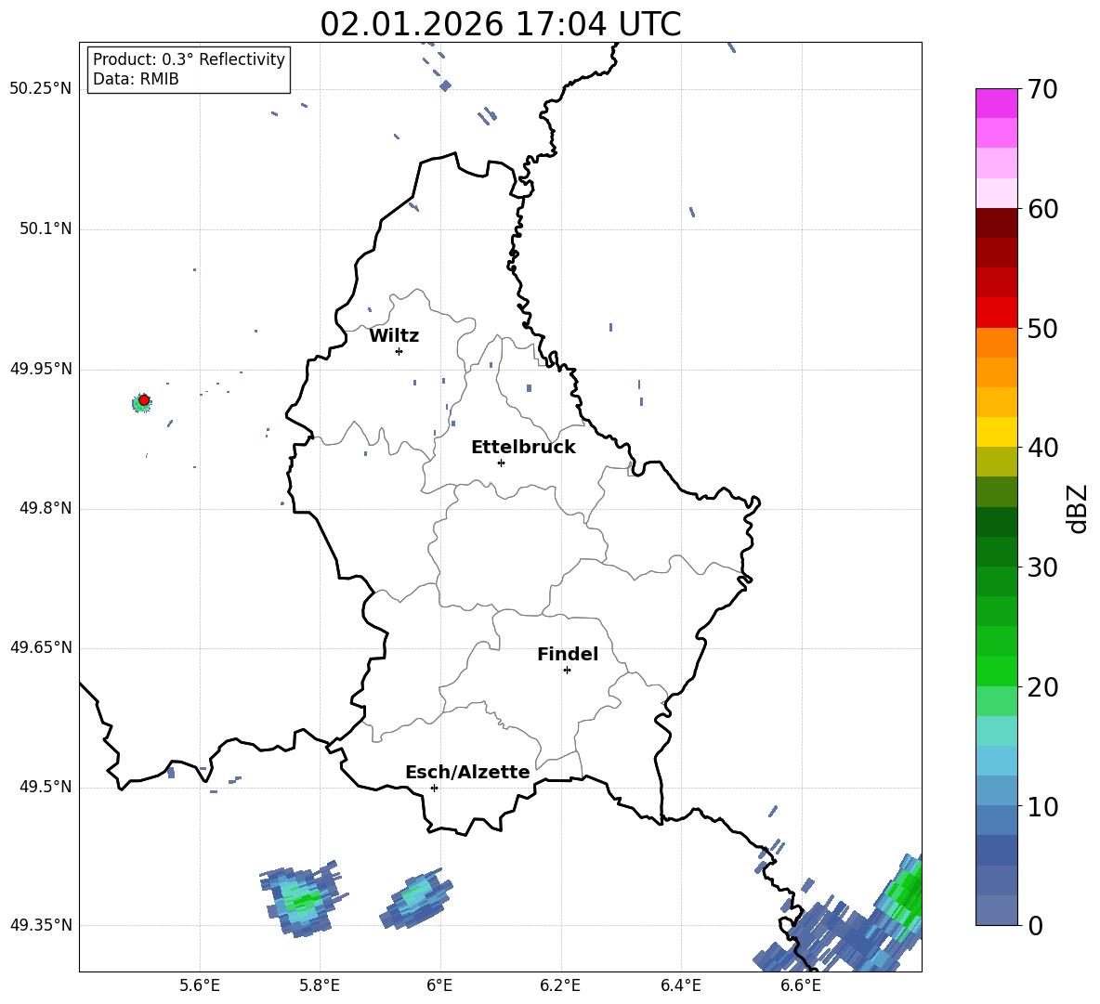Screen dimensions: 1100x1004
Task: Click the latitude label 49.65°N
Action: pos(41,647)
